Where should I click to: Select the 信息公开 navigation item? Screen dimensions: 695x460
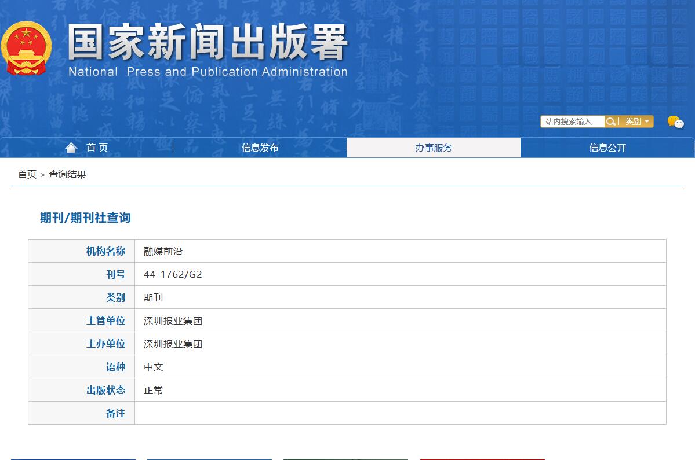pos(606,148)
